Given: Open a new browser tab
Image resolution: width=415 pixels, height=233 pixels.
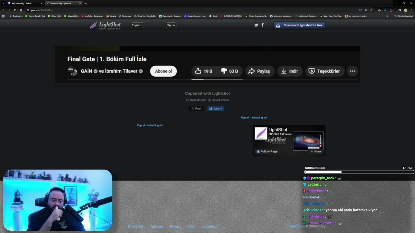Looking at the screenshot, I should point(86,3).
